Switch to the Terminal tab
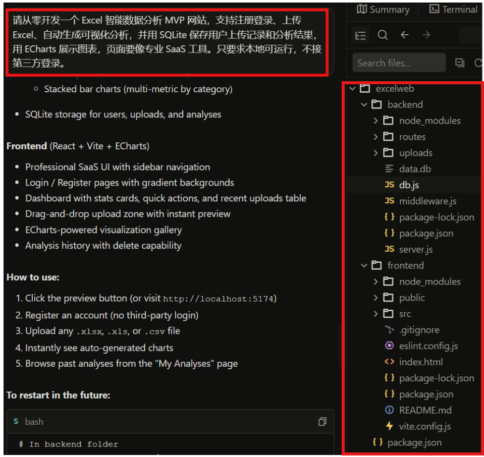The image size is (484, 457). [x=453, y=10]
